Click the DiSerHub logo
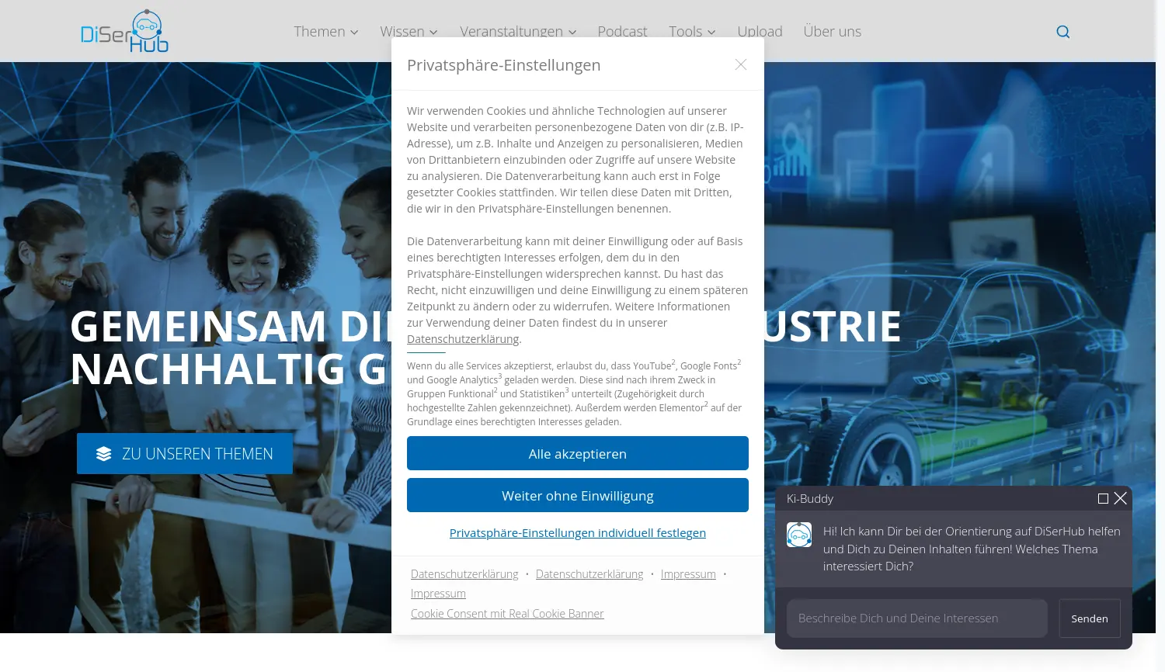This screenshot has width=1165, height=672. click(124, 31)
